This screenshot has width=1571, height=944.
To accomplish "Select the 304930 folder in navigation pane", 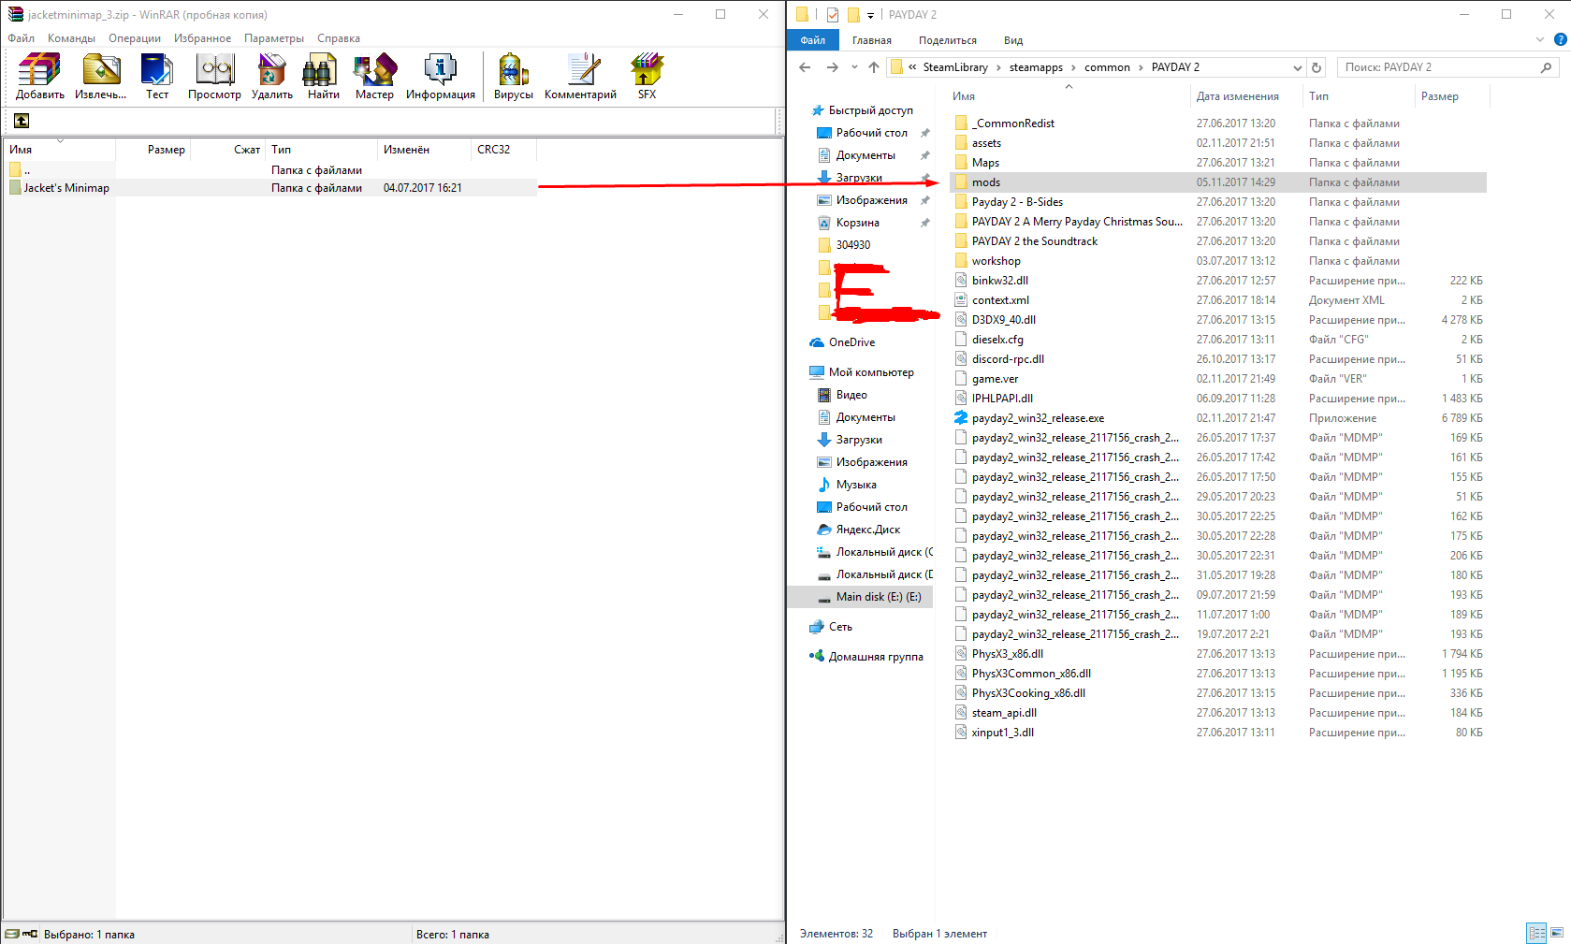I will (x=852, y=245).
